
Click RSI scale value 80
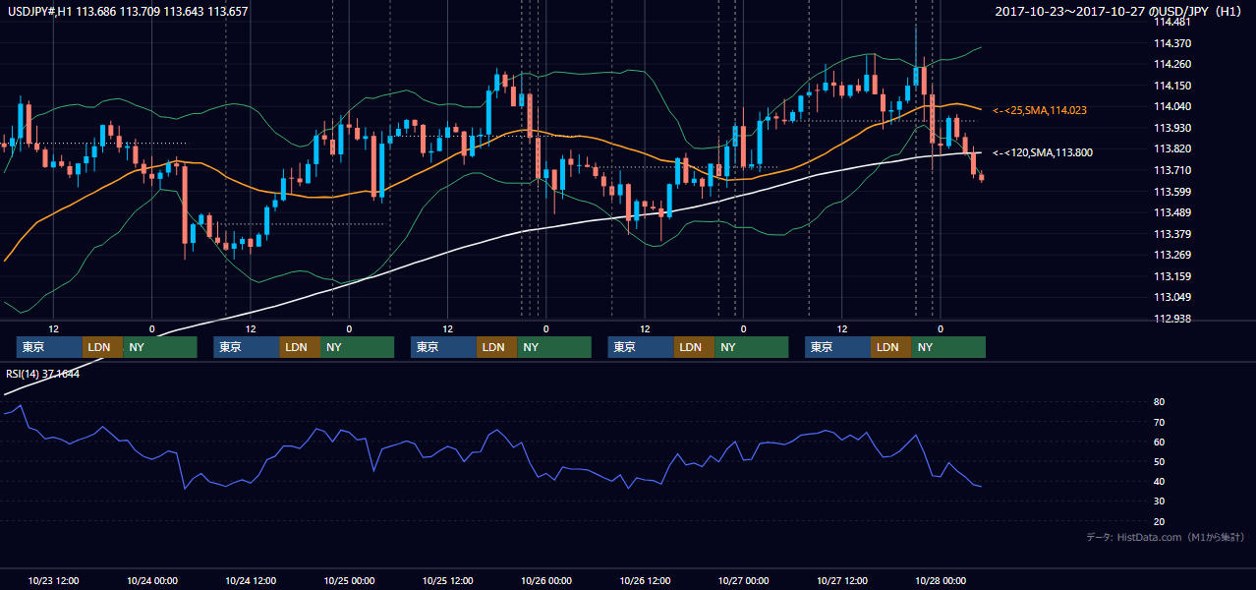(x=1159, y=402)
